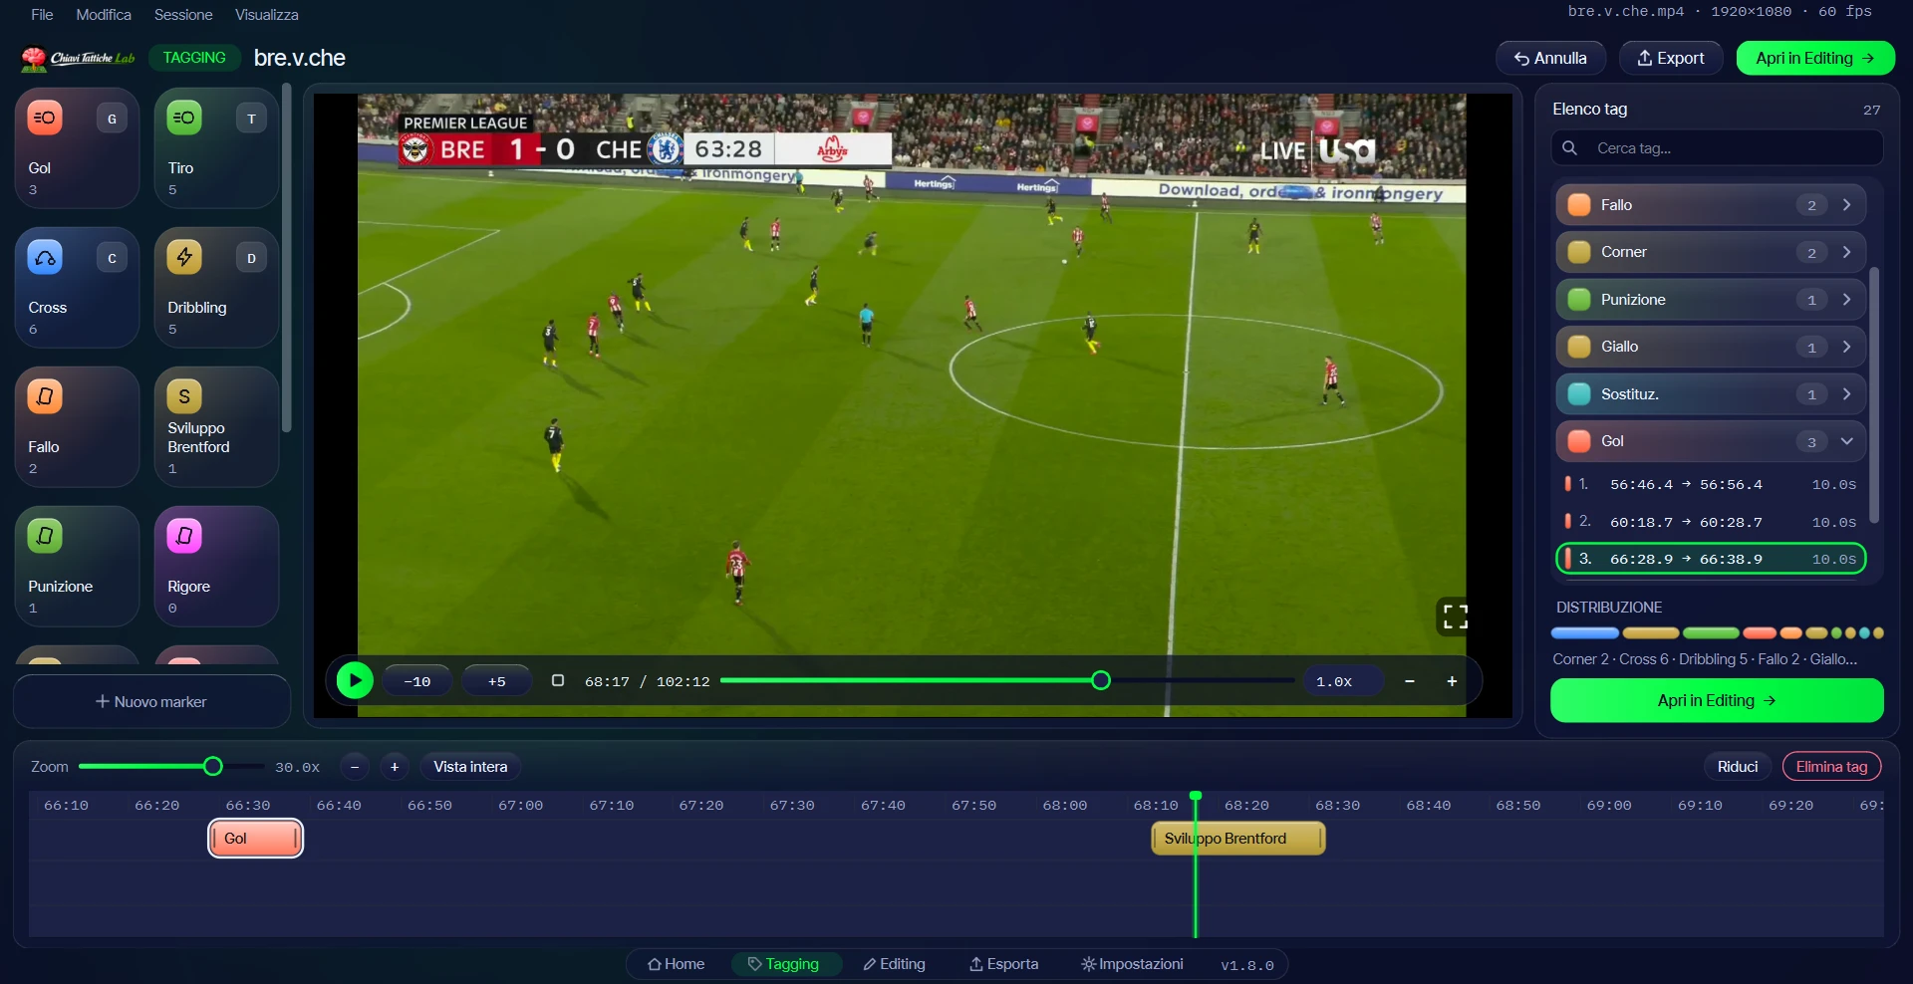Viewport: 1913px width, 984px height.
Task: Collapse the Gol tag group
Action: 1846,441
